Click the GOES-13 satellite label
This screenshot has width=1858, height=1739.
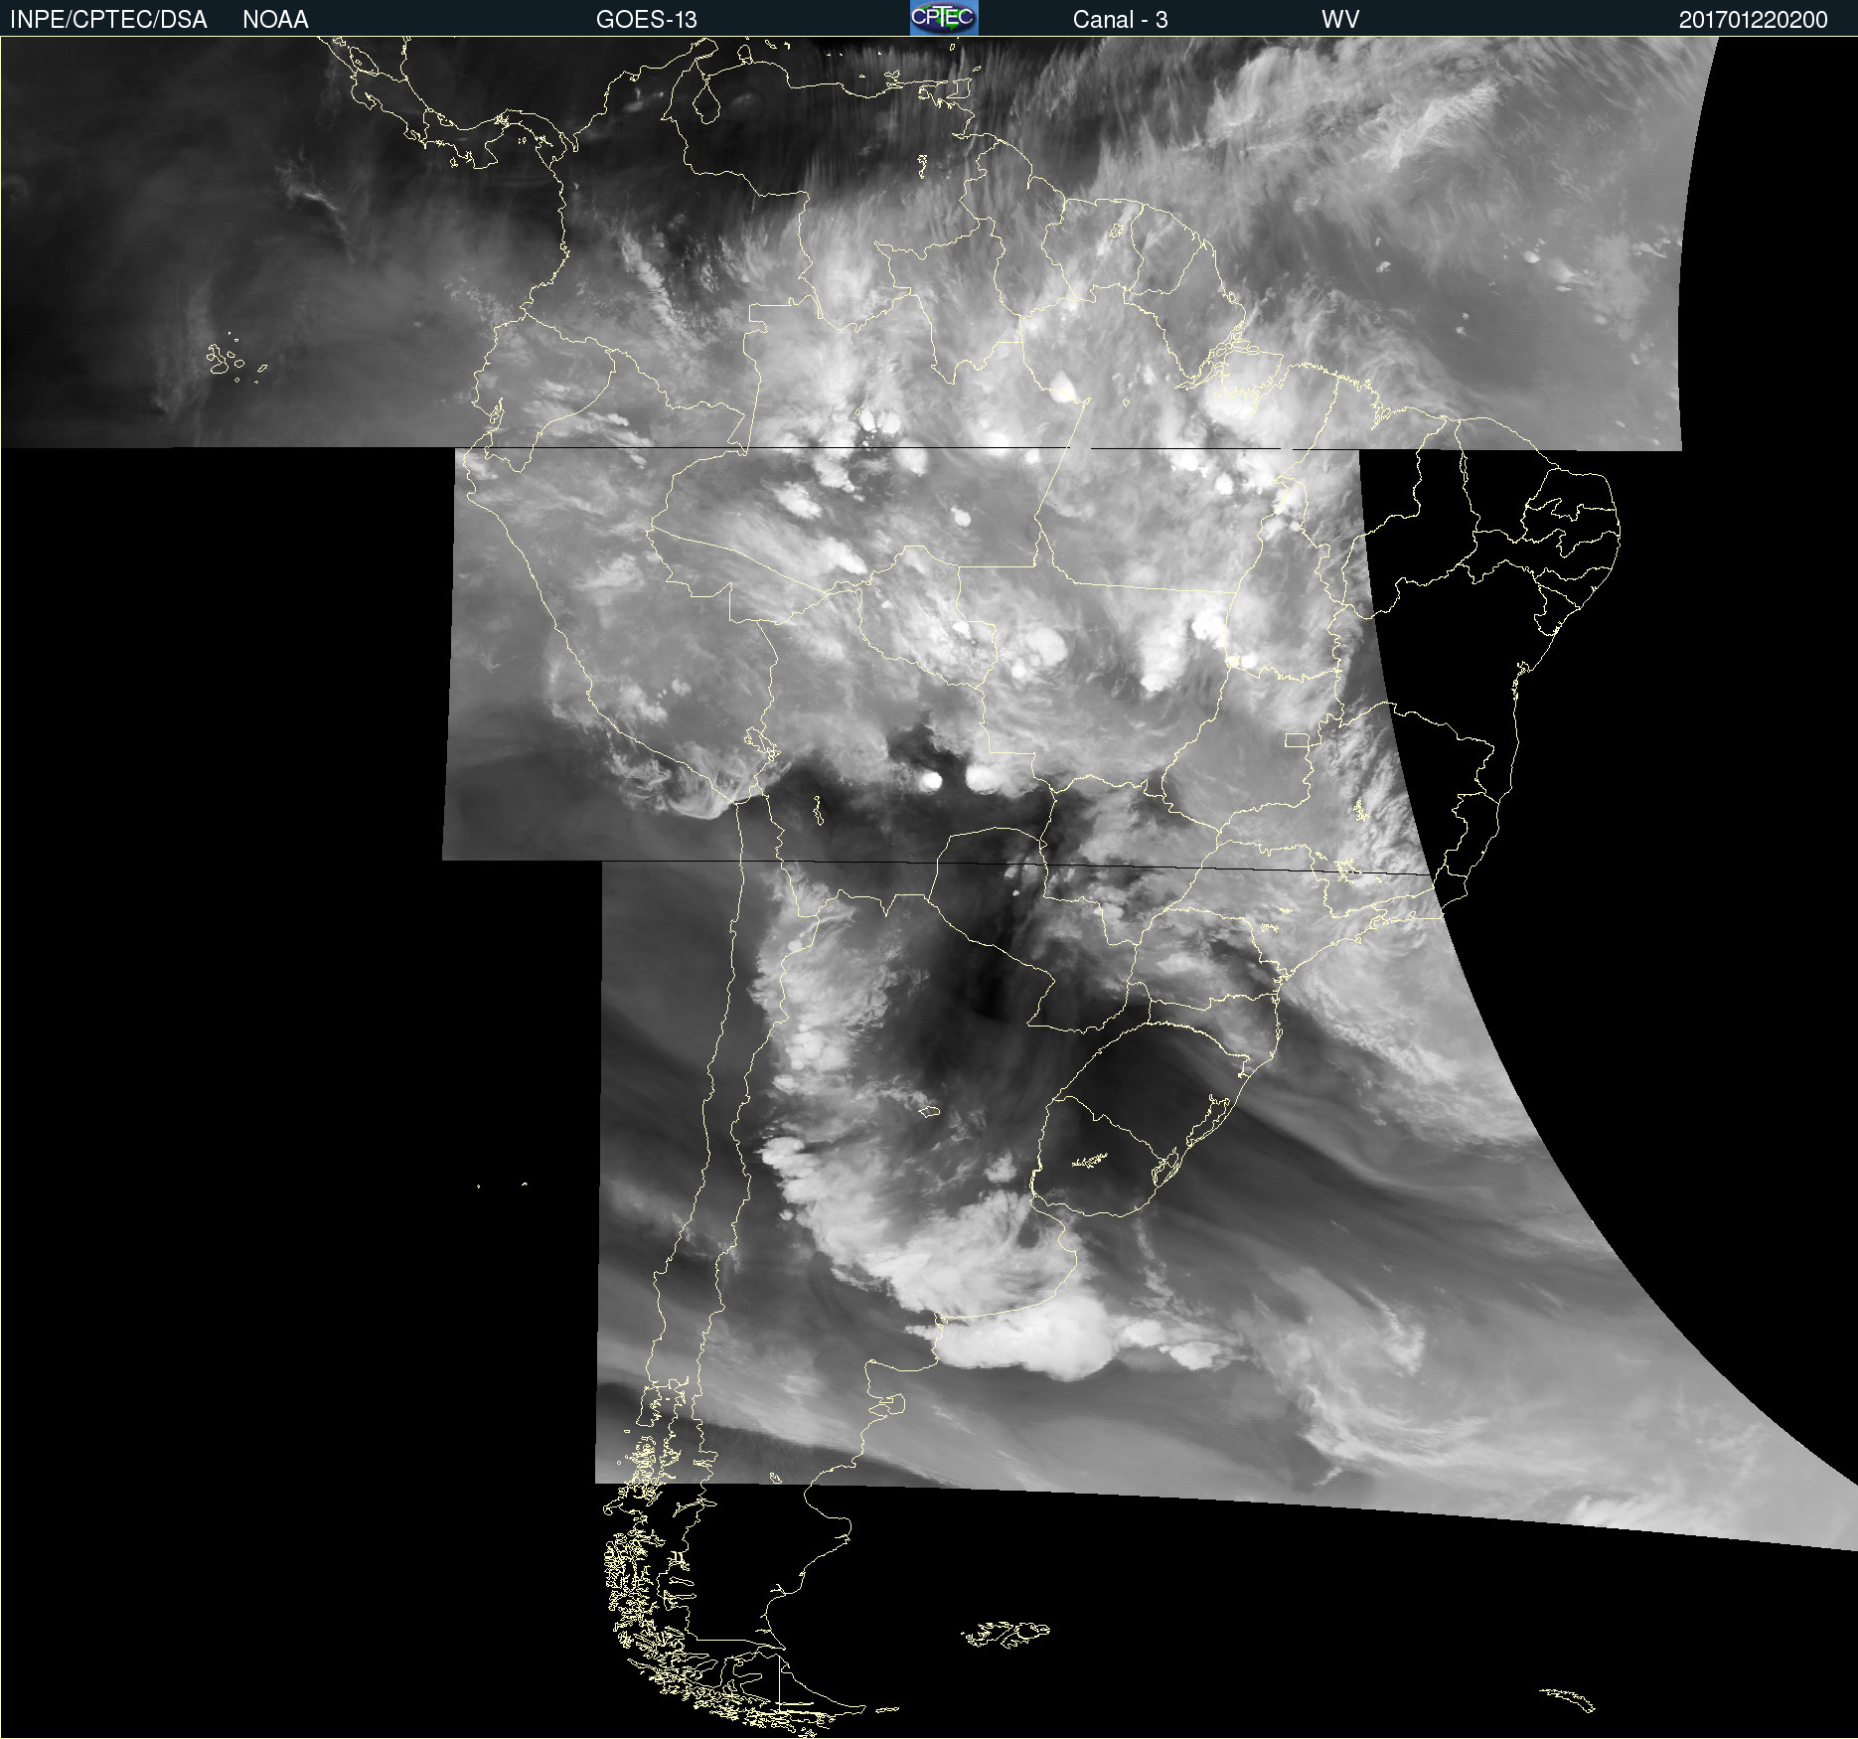point(647,20)
